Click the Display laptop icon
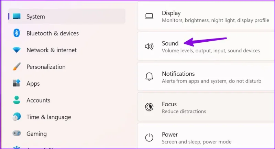The image size is (275, 149). tap(149, 16)
